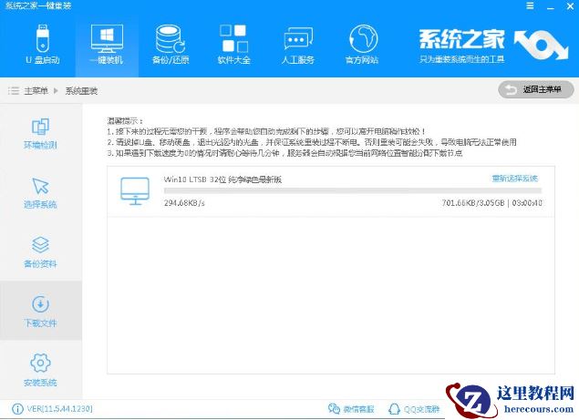The height and width of the screenshot is (420, 579).
Task: Click the monitor icon beside Win10 LTSB
Action: point(135,190)
